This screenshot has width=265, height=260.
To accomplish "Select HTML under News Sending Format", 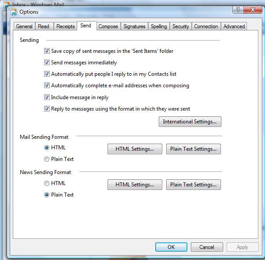I will [x=47, y=183].
